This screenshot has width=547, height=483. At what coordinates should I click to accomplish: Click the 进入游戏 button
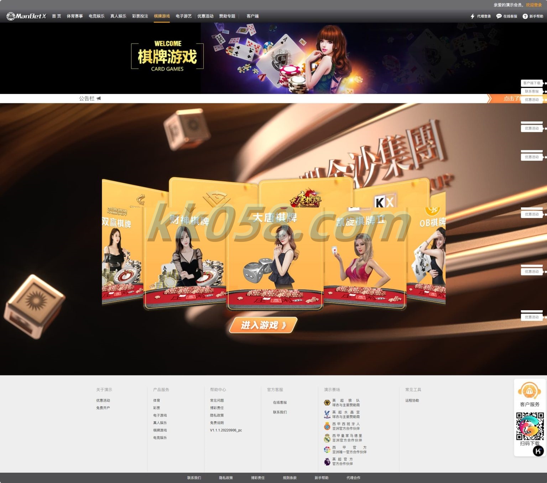(263, 325)
